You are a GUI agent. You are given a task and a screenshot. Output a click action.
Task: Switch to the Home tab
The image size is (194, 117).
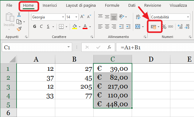tap(28, 6)
